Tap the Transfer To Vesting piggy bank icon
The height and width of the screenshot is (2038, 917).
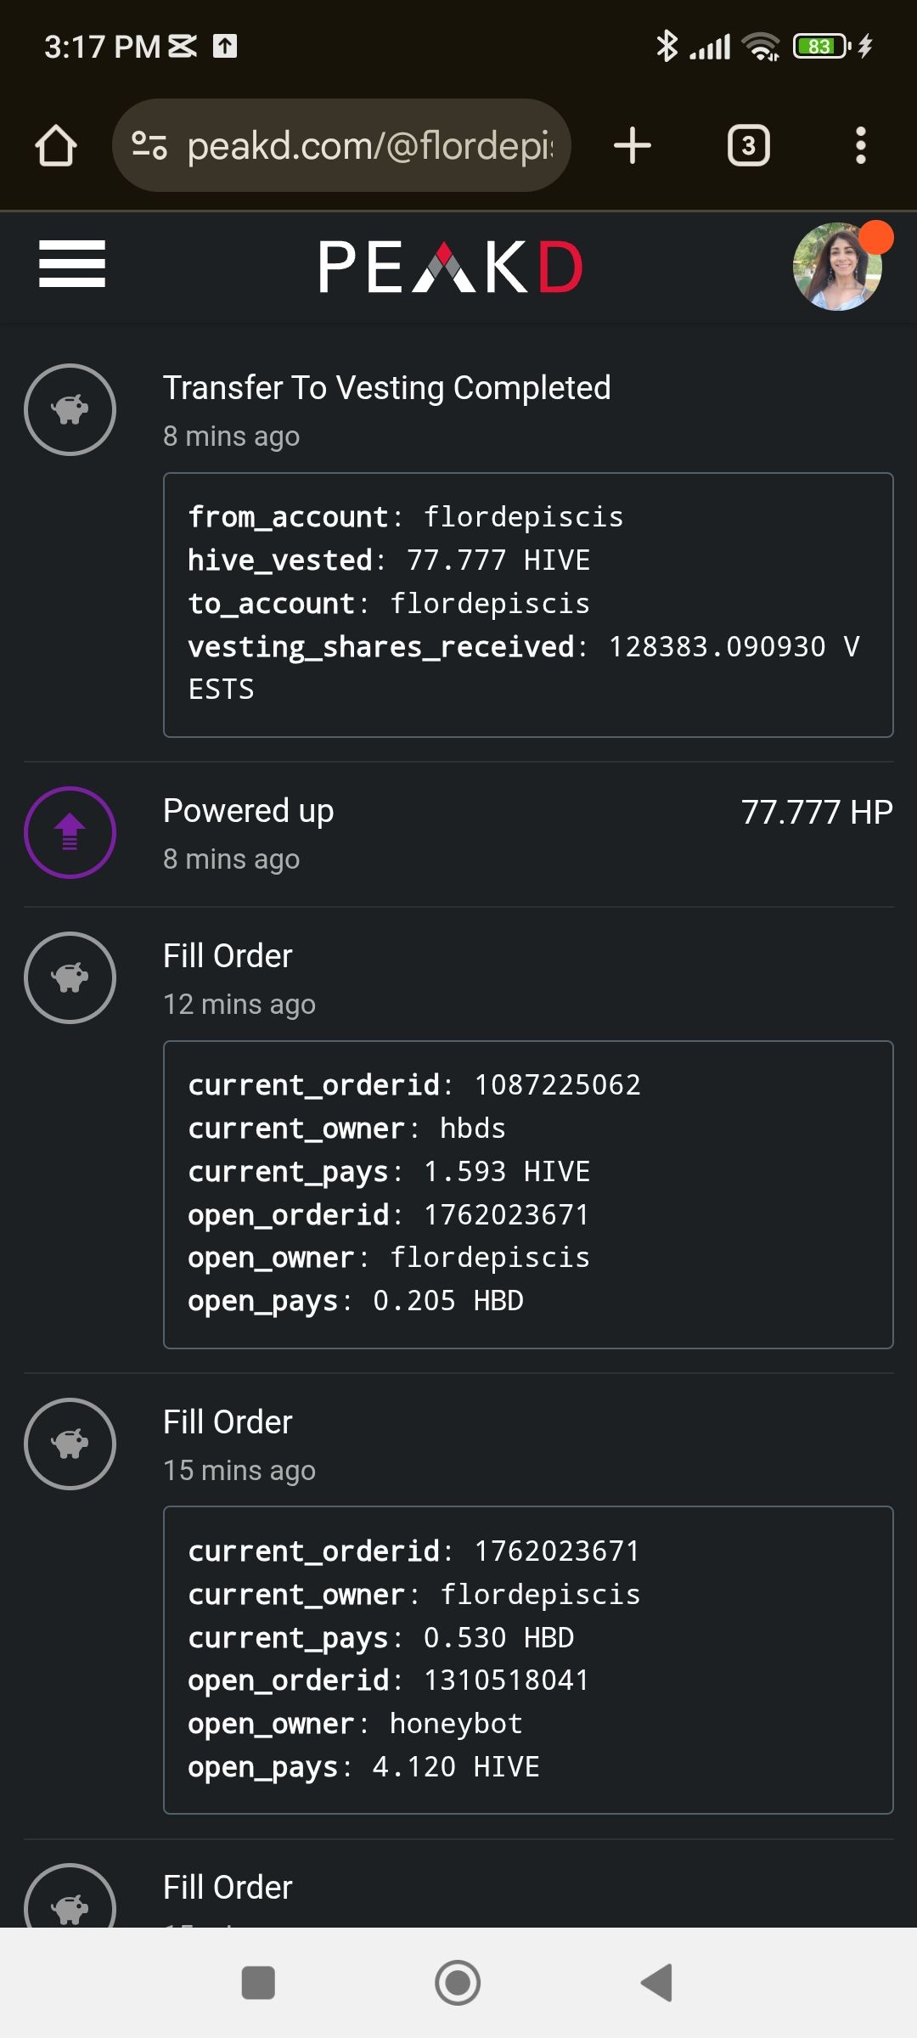click(70, 409)
